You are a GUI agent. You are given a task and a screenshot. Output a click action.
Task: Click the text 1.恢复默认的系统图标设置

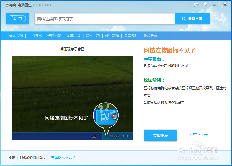pyautogui.click(x=164, y=103)
